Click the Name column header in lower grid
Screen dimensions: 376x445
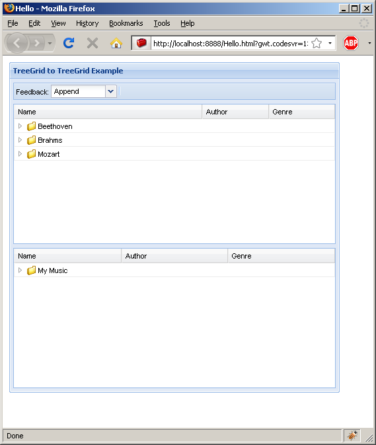[67, 256]
